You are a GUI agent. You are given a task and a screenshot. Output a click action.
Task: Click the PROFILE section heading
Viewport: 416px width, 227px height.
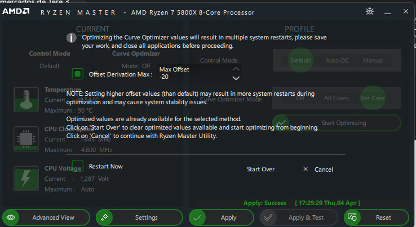(x=299, y=29)
